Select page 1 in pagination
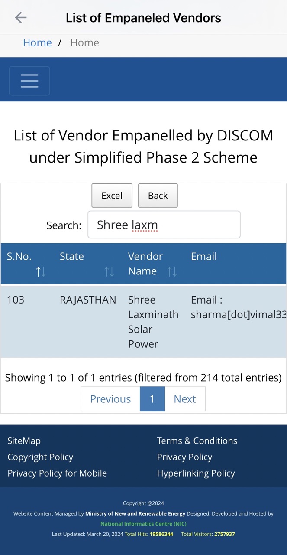 coord(152,399)
